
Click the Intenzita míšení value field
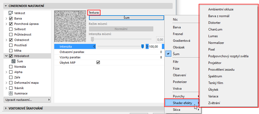(x=160, y=40)
